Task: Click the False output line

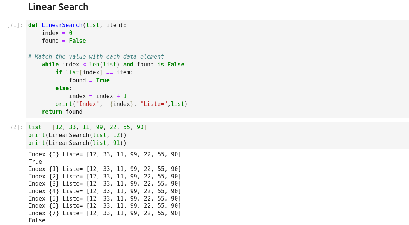Action: pos(37,220)
